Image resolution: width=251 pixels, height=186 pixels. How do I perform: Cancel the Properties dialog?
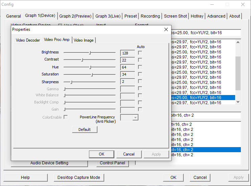129,154
